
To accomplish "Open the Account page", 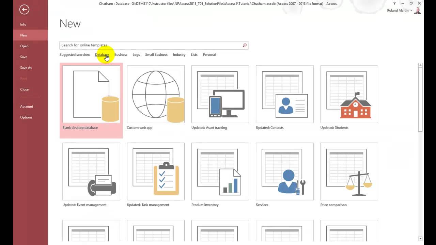I will tap(30, 107).
